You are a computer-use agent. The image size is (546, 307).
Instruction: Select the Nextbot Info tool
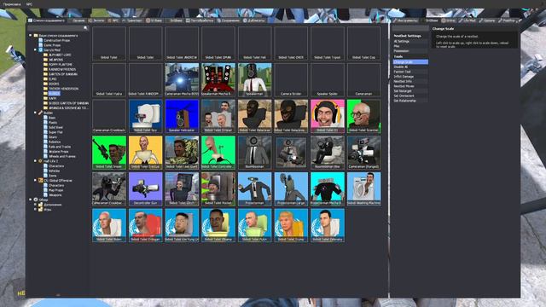pyautogui.click(x=410, y=82)
